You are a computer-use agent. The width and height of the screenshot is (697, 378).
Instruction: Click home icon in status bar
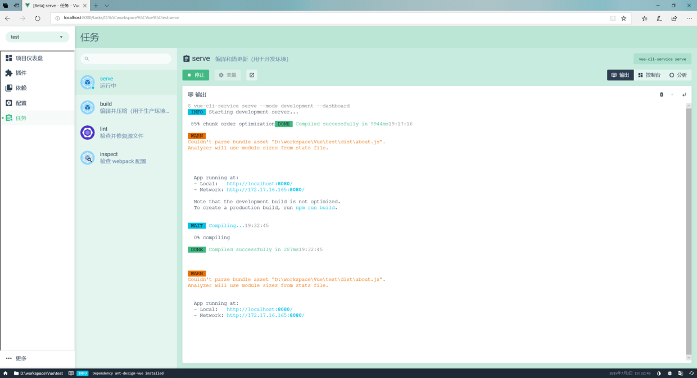[6, 373]
